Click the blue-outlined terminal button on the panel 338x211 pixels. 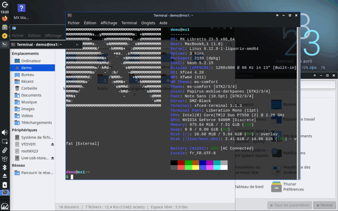tap(5, 193)
